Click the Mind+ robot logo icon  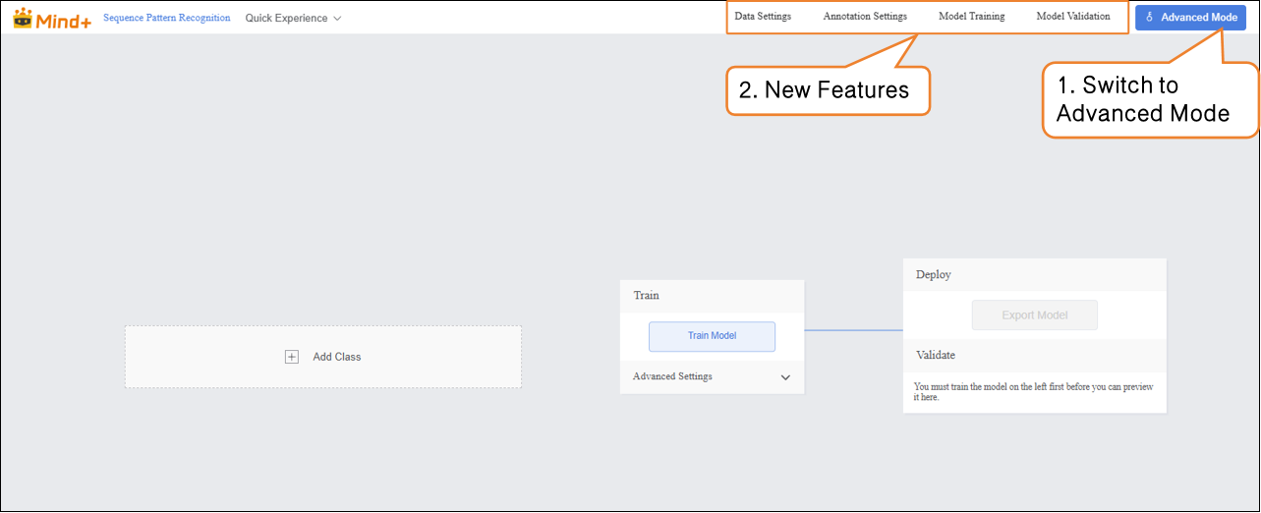click(23, 18)
